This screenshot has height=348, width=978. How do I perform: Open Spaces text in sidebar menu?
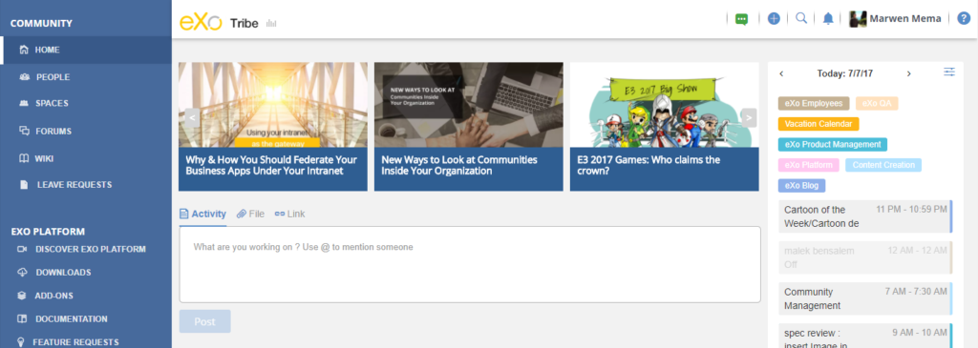[x=52, y=103]
